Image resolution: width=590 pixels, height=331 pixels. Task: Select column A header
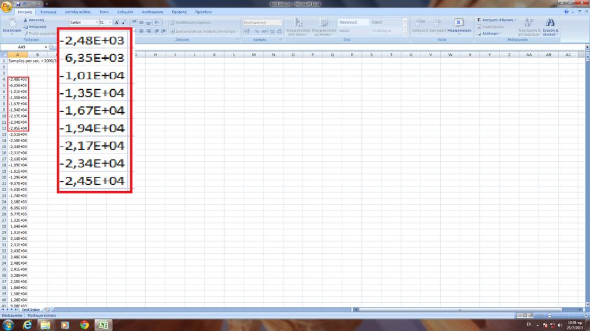click(x=17, y=55)
